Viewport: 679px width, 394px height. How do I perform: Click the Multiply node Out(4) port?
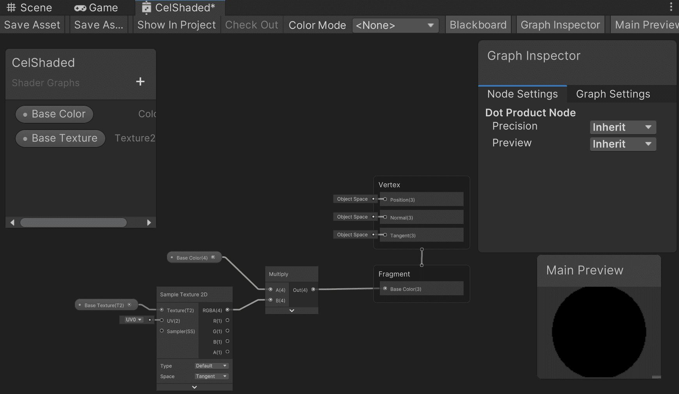coord(313,289)
